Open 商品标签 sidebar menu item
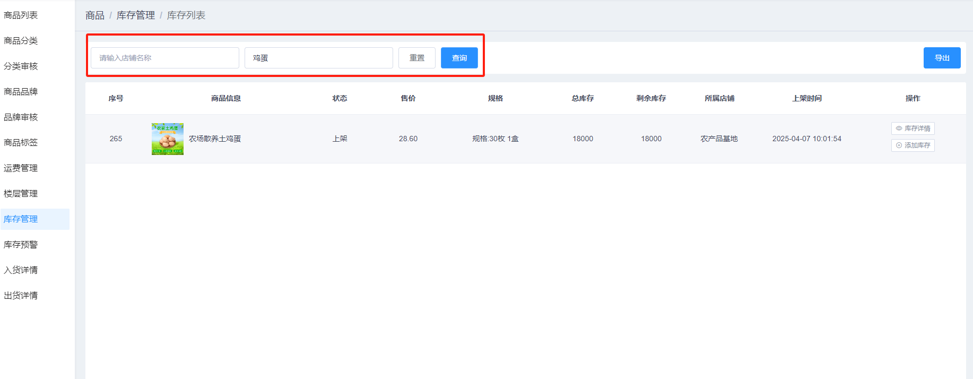Screen dimensions: 973x379 [x=21, y=143]
